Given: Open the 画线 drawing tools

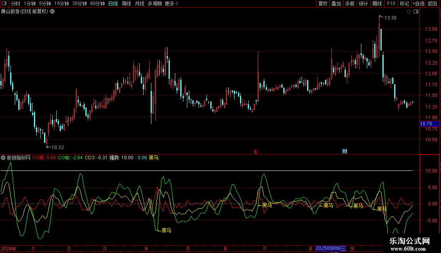Looking at the screenshot, I should pyautogui.click(x=377, y=4).
